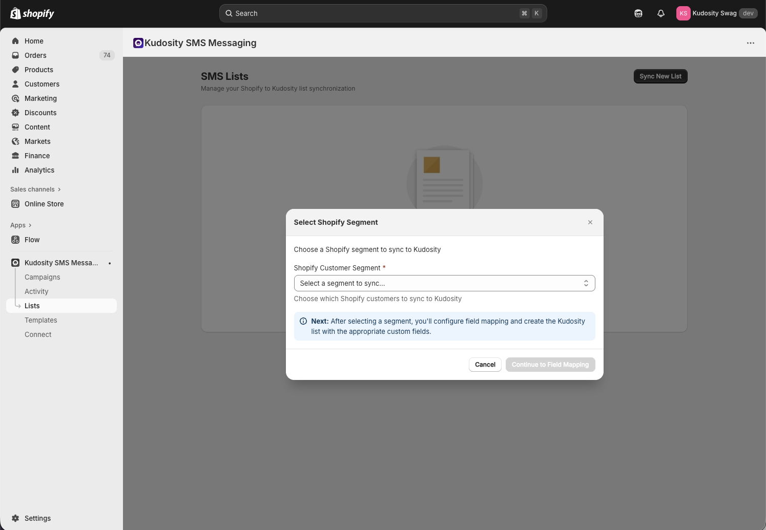Click the Kudosity app icon in sidebar
Screen dimensions: 766x530
click(x=15, y=263)
